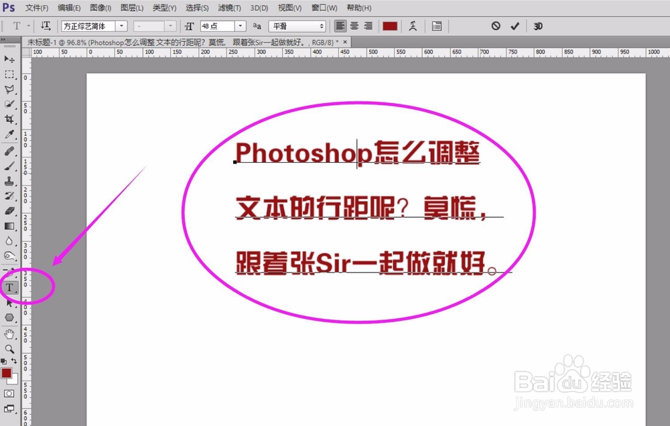Viewport: 670px width, 426px height.
Task: Place cursor in 文本的行距呢 text line
Action: coord(316,208)
